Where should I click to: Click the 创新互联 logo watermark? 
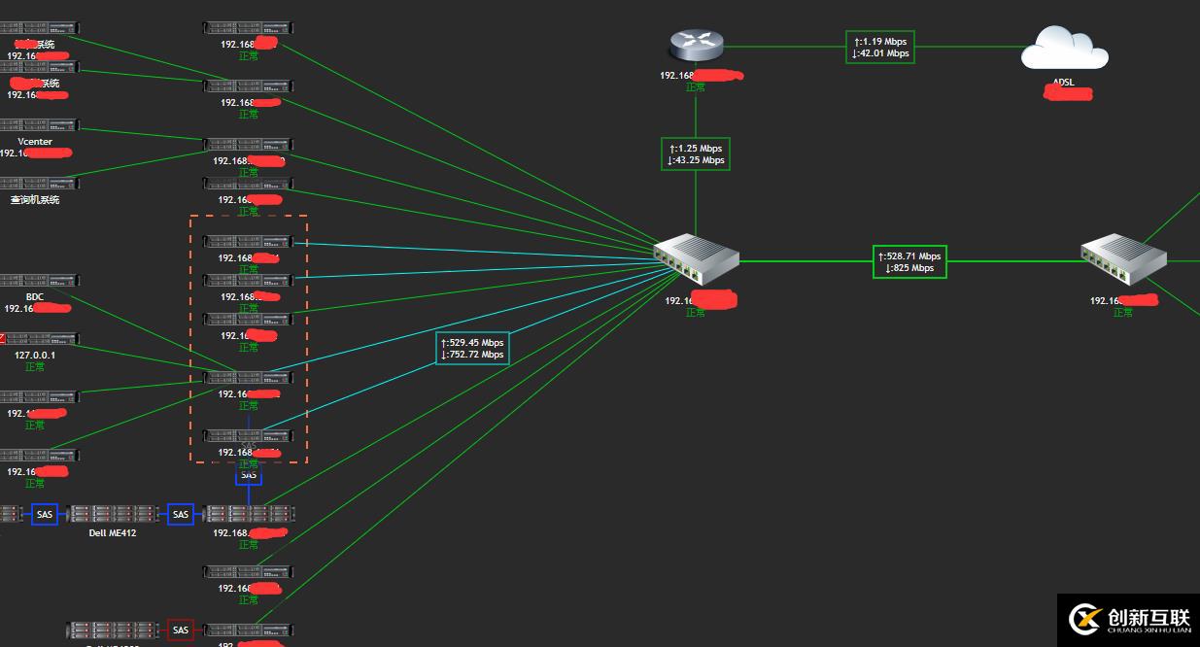click(x=1129, y=619)
